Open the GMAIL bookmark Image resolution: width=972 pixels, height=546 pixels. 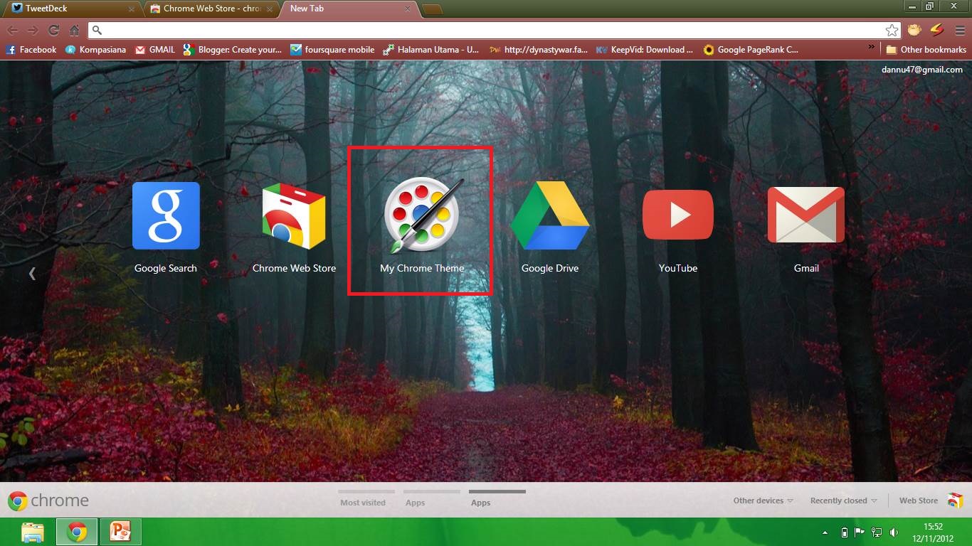155,50
